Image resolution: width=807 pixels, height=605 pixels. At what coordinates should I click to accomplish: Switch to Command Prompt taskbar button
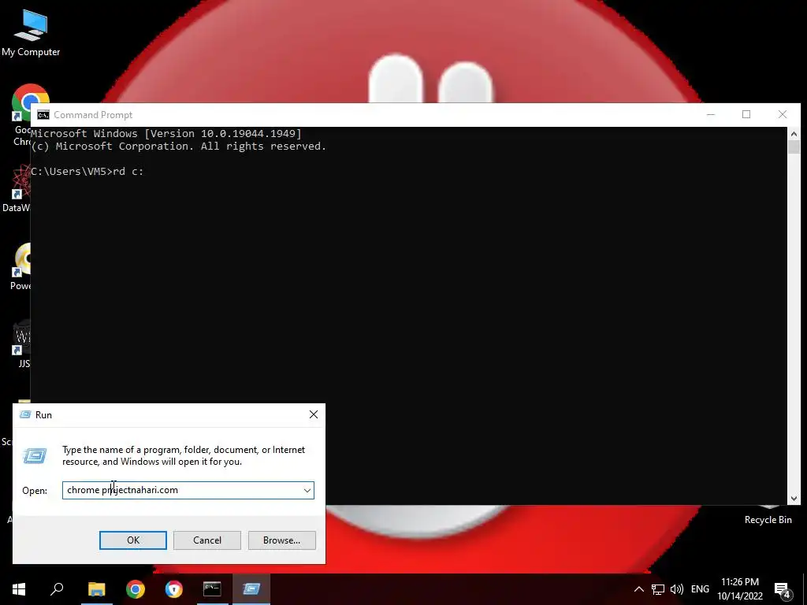pos(212,589)
